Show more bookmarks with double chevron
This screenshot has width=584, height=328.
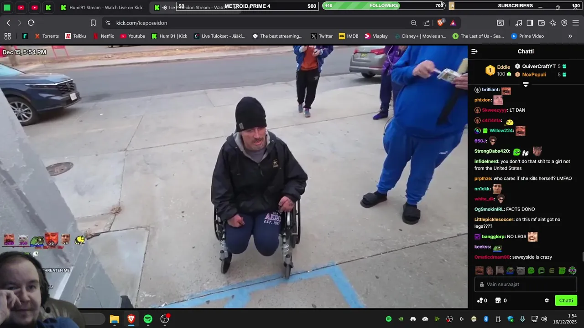point(570,36)
